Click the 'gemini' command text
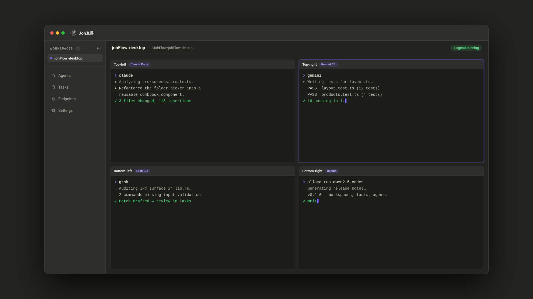This screenshot has width=533, height=299. pos(314,76)
